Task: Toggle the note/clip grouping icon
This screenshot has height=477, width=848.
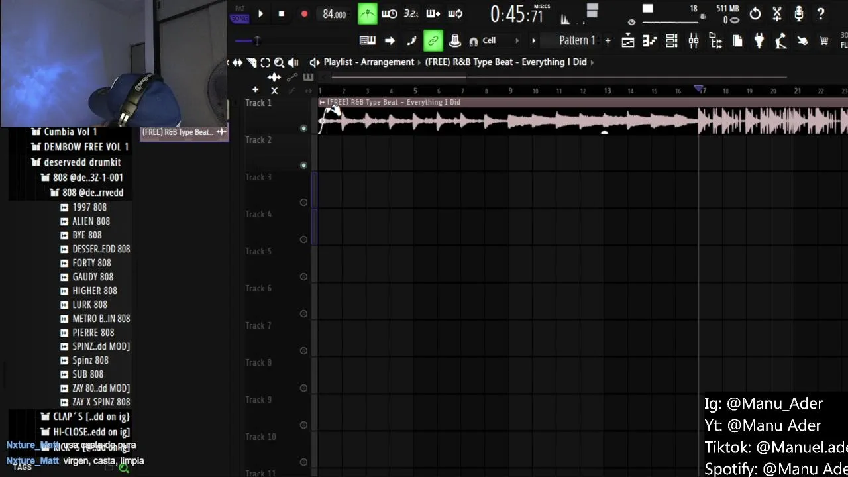Action: tap(411, 41)
